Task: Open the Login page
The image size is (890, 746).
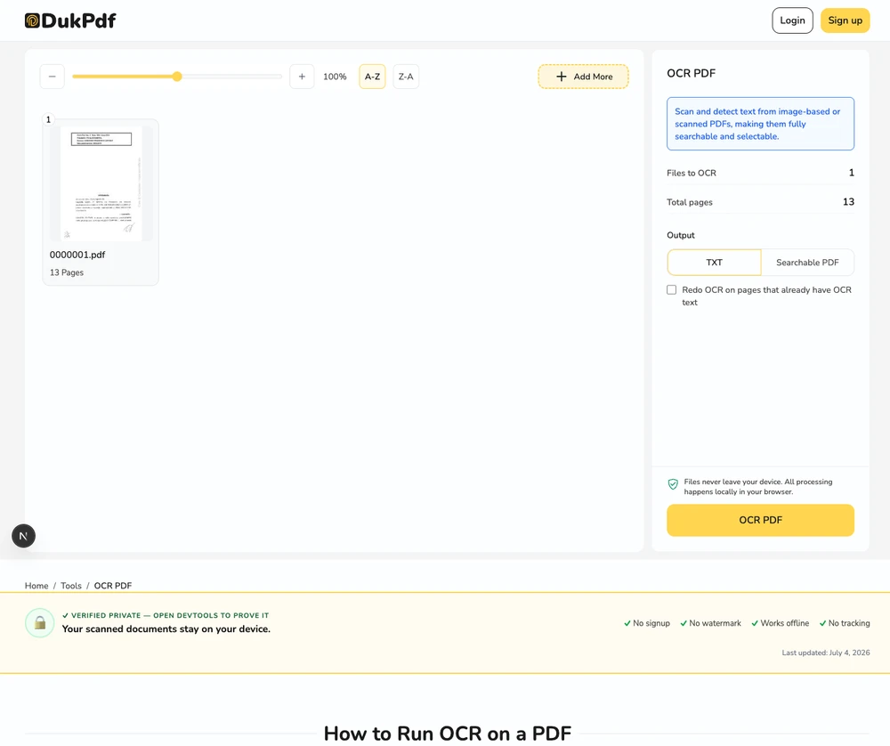Action: pos(792,20)
